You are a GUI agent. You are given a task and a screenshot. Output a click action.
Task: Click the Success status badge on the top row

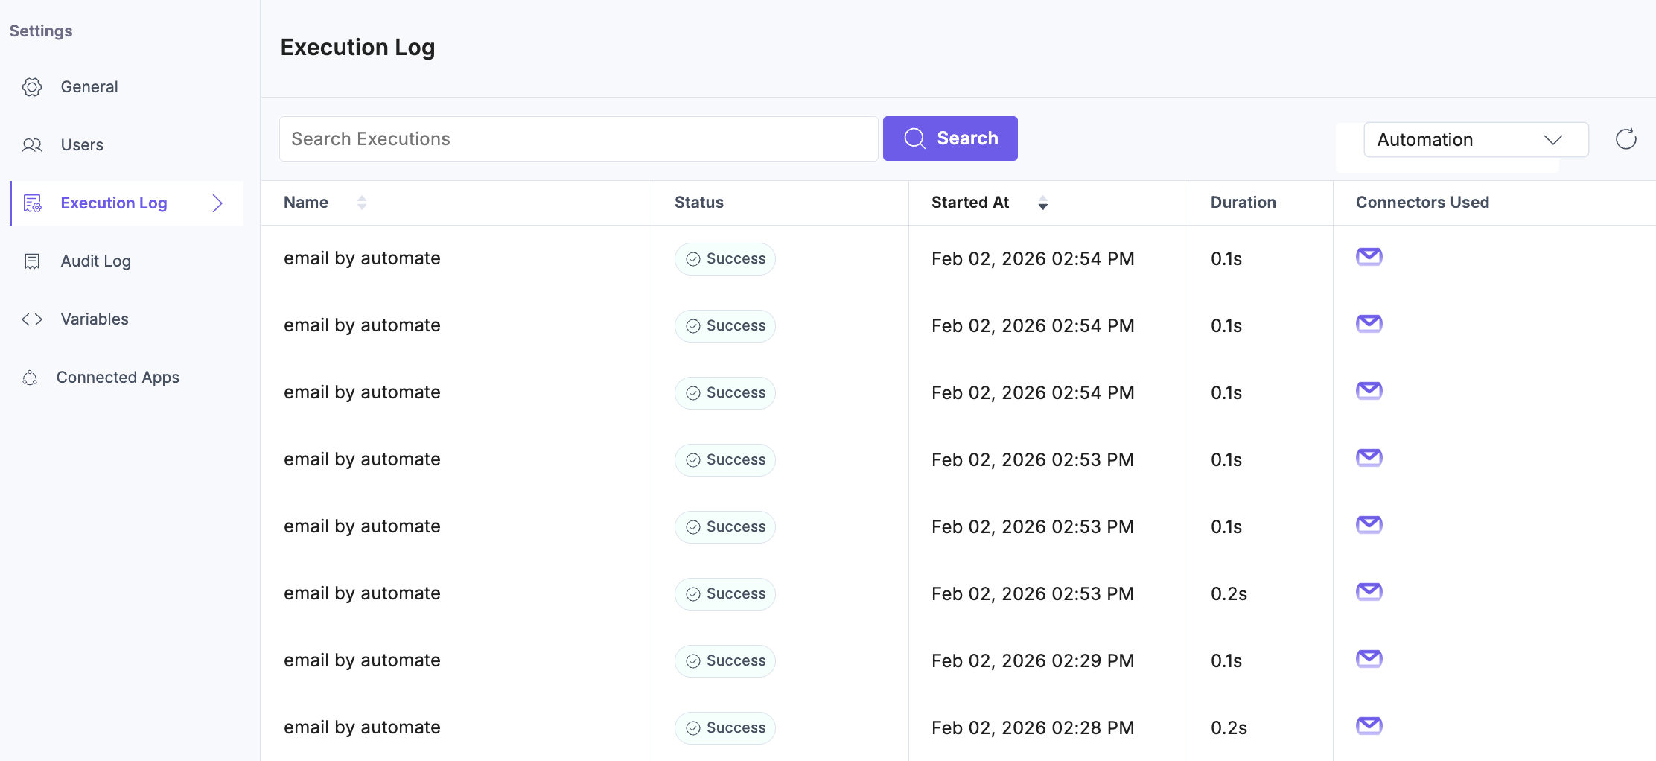pyautogui.click(x=724, y=258)
